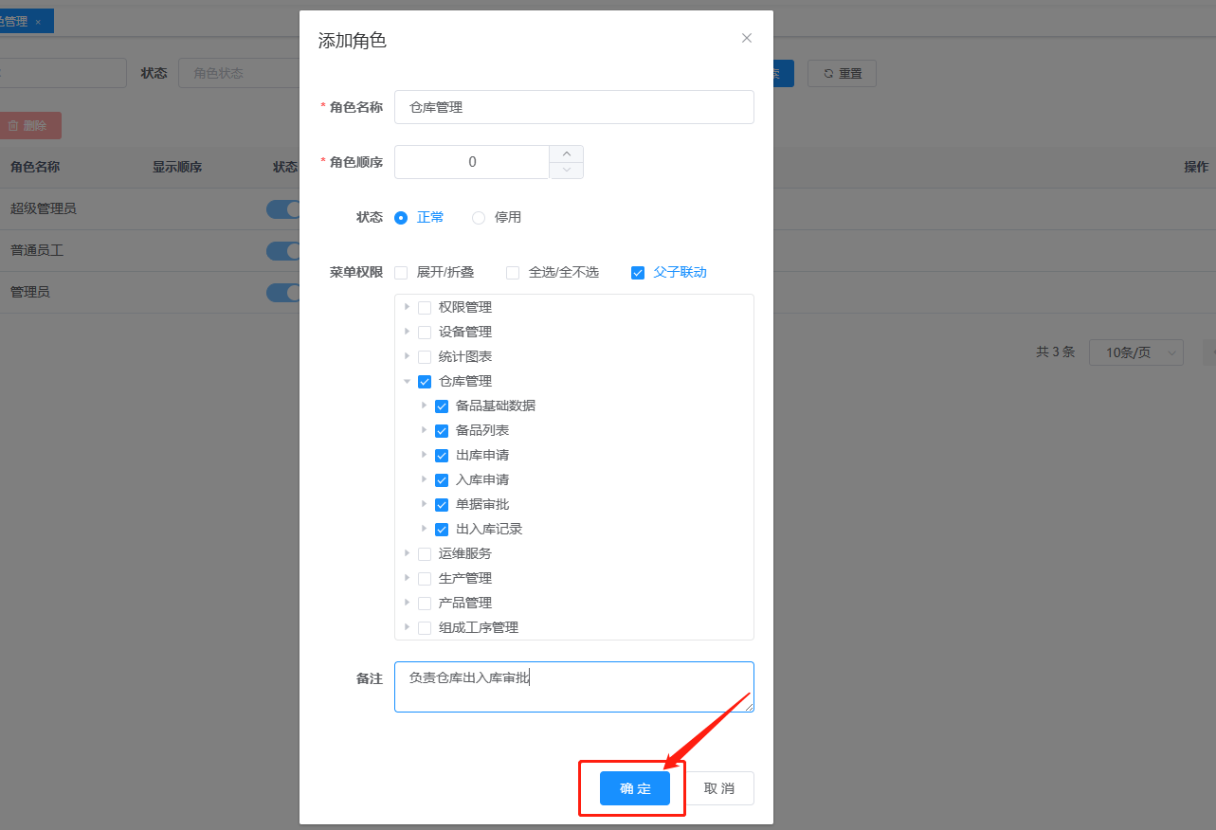This screenshot has height=830, width=1216.
Task: Expand the 统计图表 tree node
Action: pos(408,356)
